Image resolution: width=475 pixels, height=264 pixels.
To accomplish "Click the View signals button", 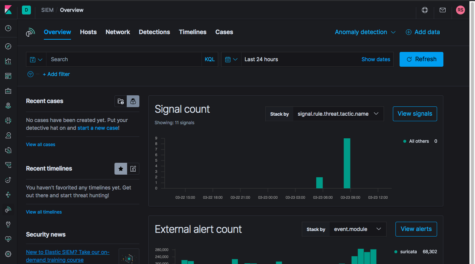I will point(415,114).
